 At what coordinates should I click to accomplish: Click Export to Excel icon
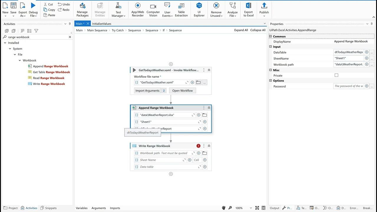tap(248, 6)
